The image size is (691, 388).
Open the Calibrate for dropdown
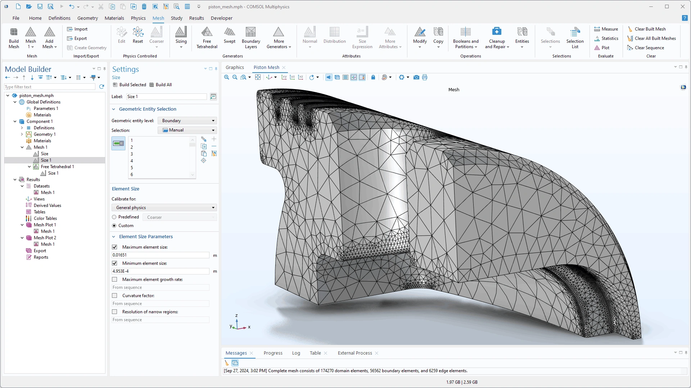coord(164,208)
